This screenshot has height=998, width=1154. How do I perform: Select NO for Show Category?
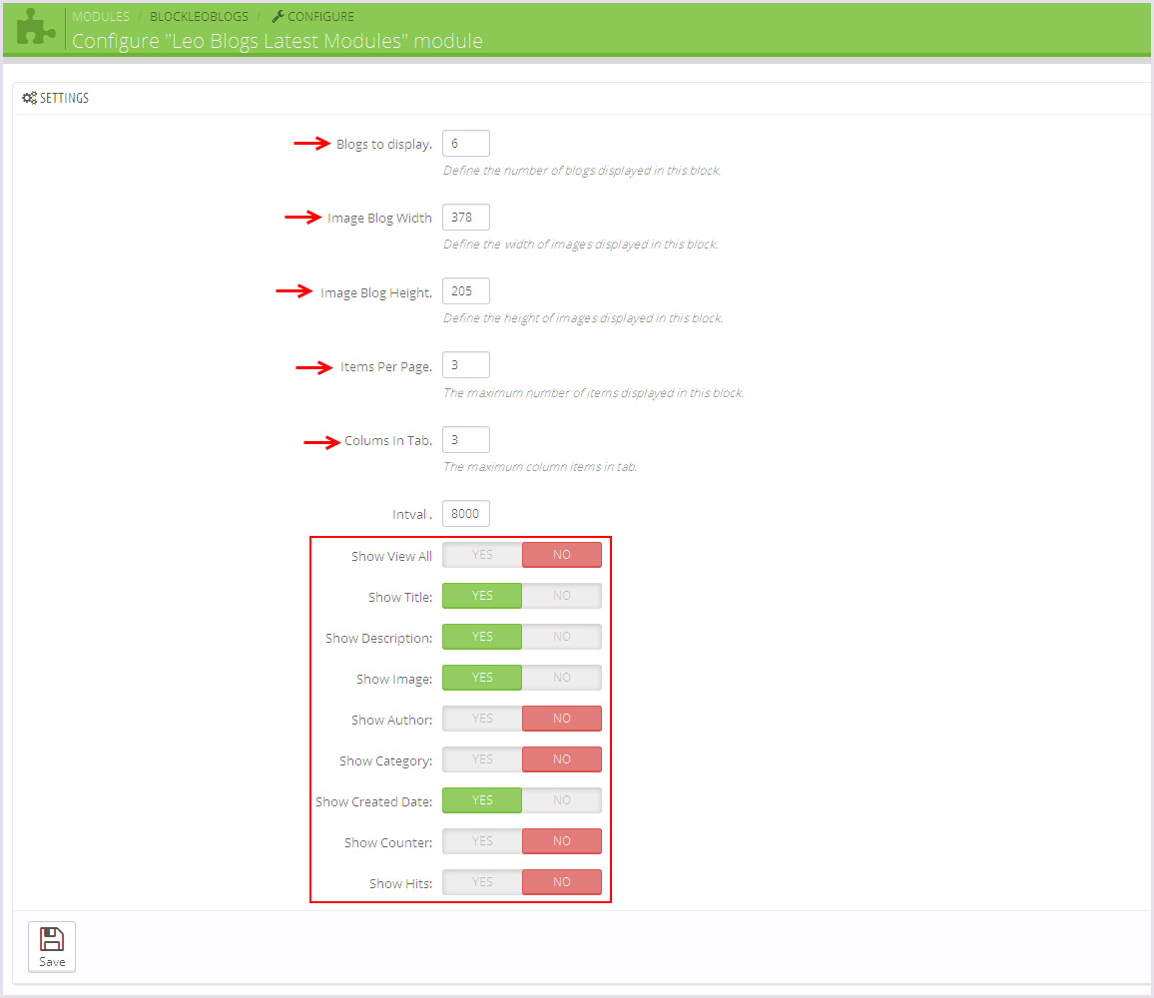click(562, 759)
